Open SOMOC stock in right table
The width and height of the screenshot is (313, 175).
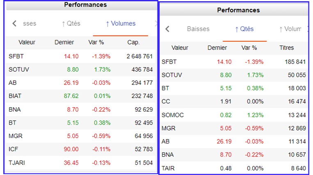coord(173,115)
